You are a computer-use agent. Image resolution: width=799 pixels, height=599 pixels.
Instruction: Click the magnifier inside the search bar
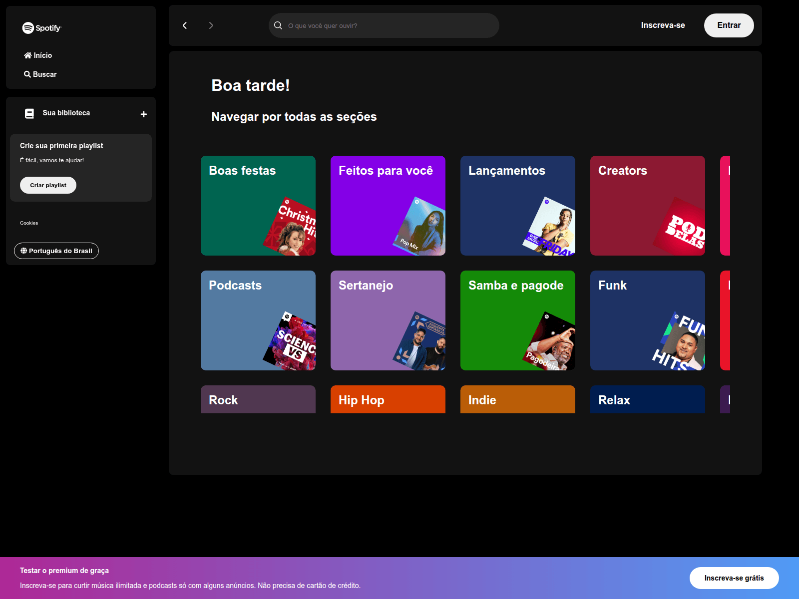pos(278,25)
